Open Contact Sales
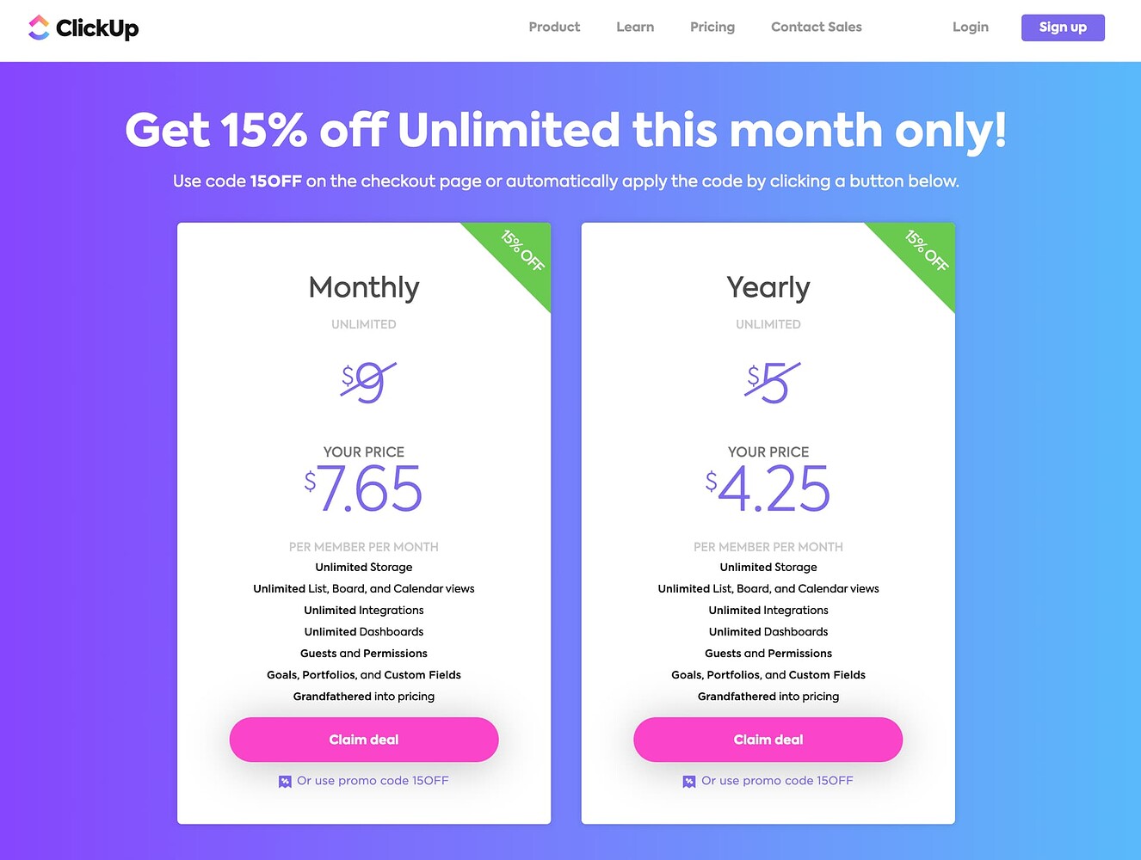The width and height of the screenshot is (1141, 860). pyautogui.click(x=816, y=27)
